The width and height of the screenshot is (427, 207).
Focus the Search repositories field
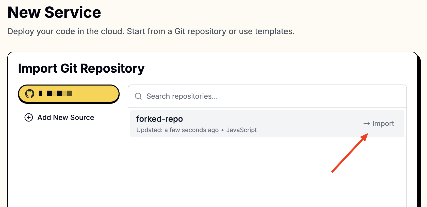point(267,96)
